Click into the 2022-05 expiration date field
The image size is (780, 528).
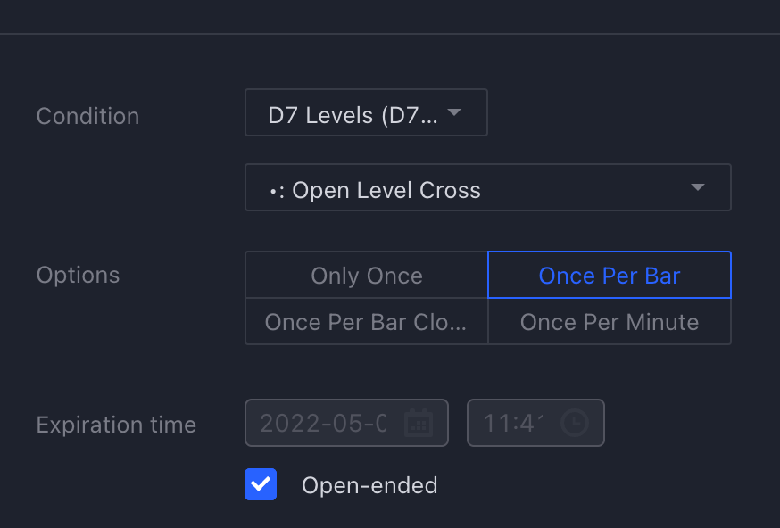[347, 423]
